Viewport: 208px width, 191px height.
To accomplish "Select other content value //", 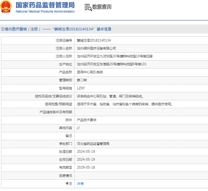I will coord(78,128).
